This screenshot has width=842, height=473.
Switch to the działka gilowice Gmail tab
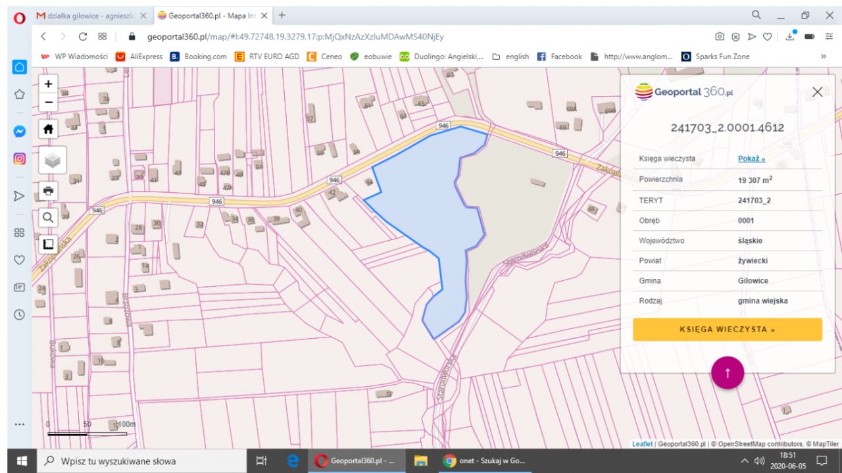point(87,15)
